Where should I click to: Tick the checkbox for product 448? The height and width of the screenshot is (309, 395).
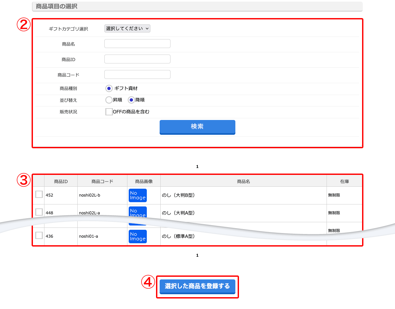pyautogui.click(x=39, y=212)
